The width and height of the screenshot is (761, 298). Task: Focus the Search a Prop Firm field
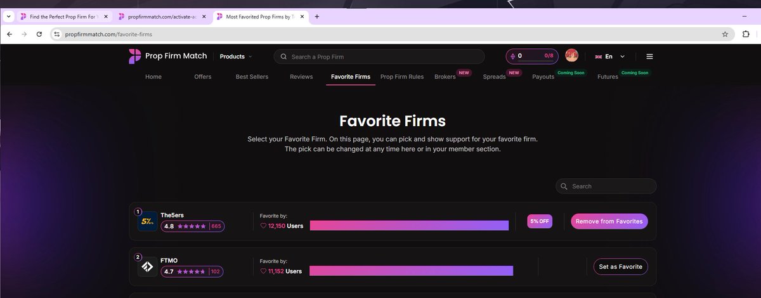coord(379,56)
